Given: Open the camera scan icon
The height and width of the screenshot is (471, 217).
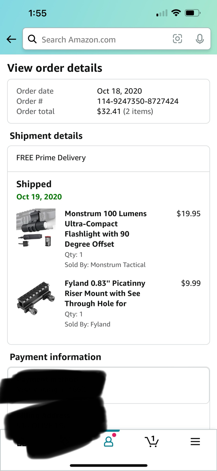Looking at the screenshot, I should [177, 39].
